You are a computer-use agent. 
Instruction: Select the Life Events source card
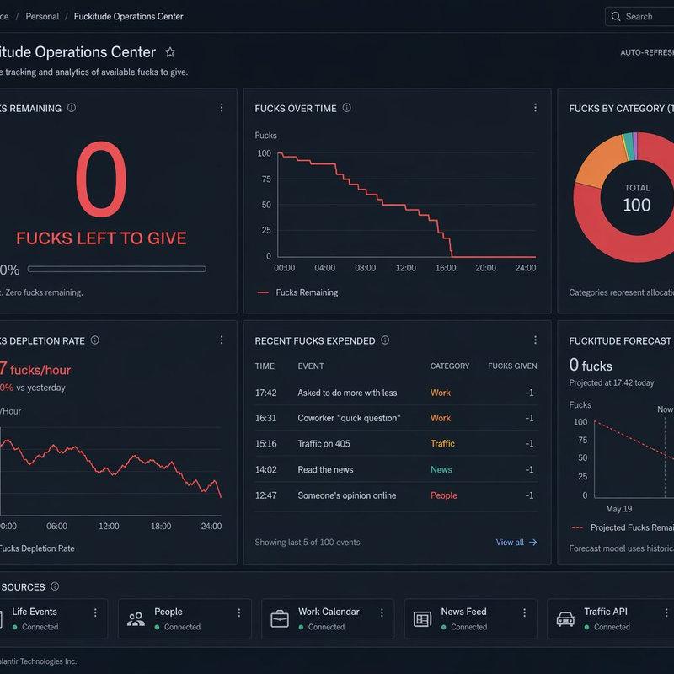[x=54, y=619]
